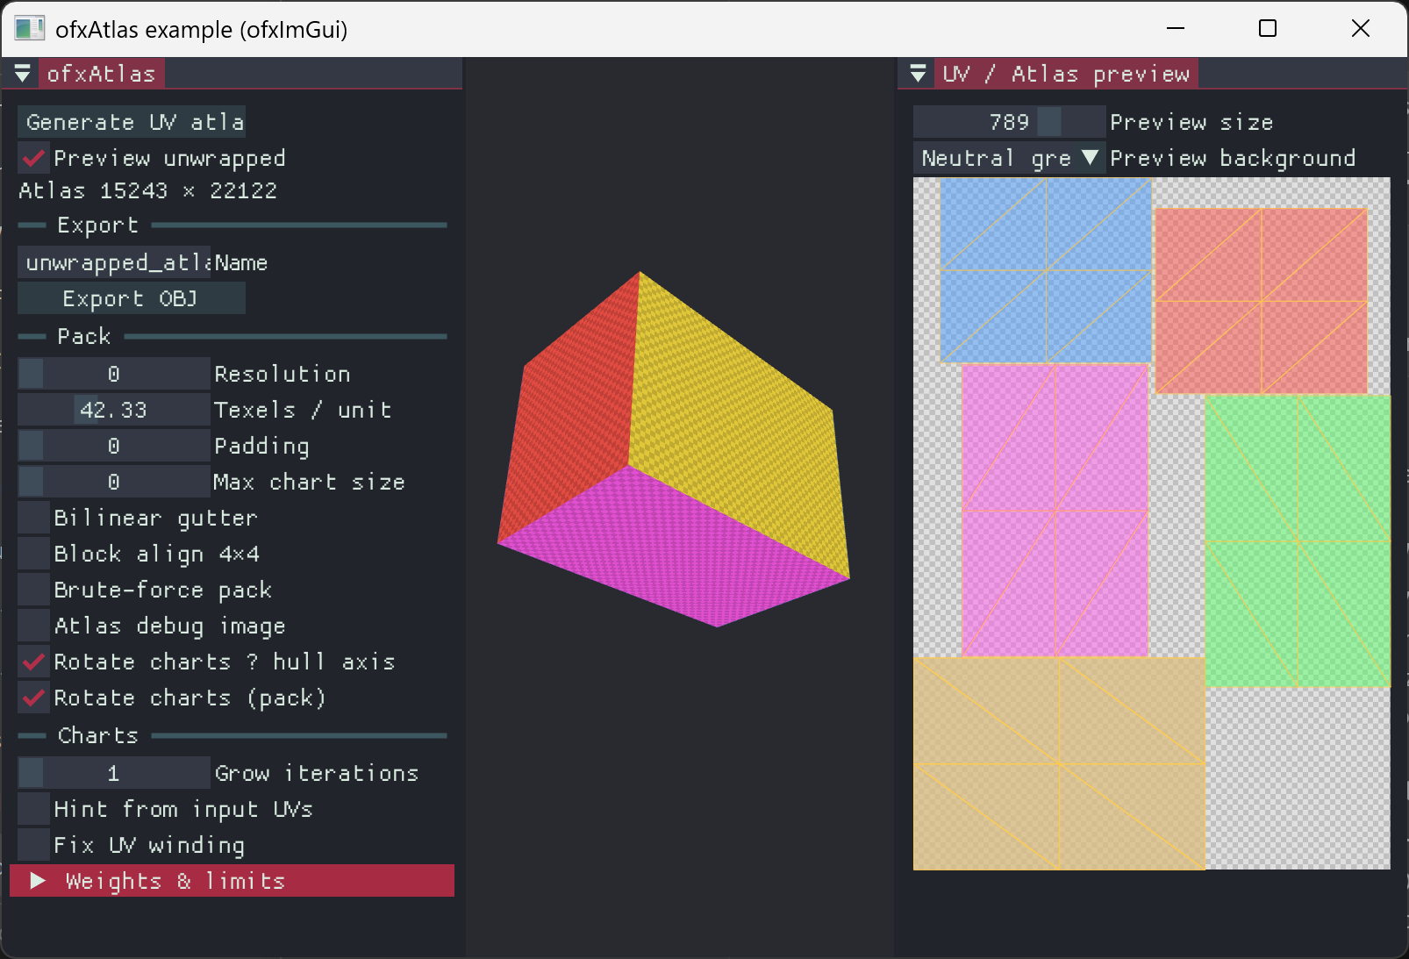Select the ofxAtlas panel title tab
Screen dimensions: 1409x959
[101, 74]
